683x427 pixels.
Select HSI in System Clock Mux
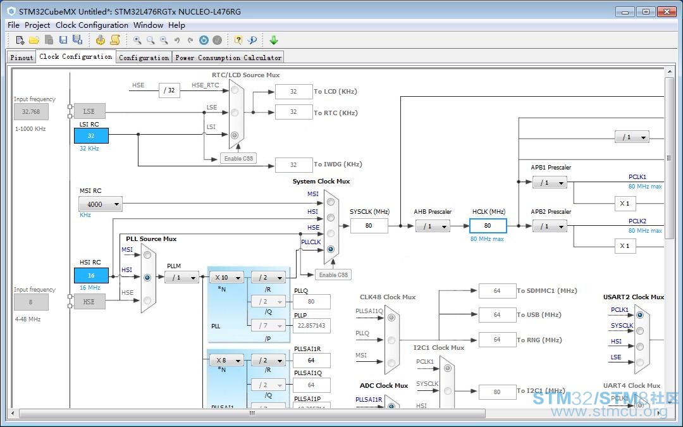(x=331, y=218)
